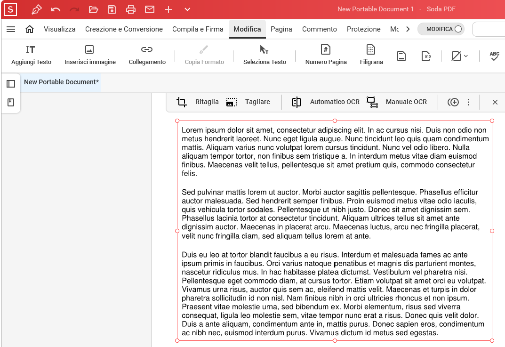Image resolution: width=505 pixels, height=347 pixels.
Task: Select the Modifica tab
Action: [x=248, y=29]
